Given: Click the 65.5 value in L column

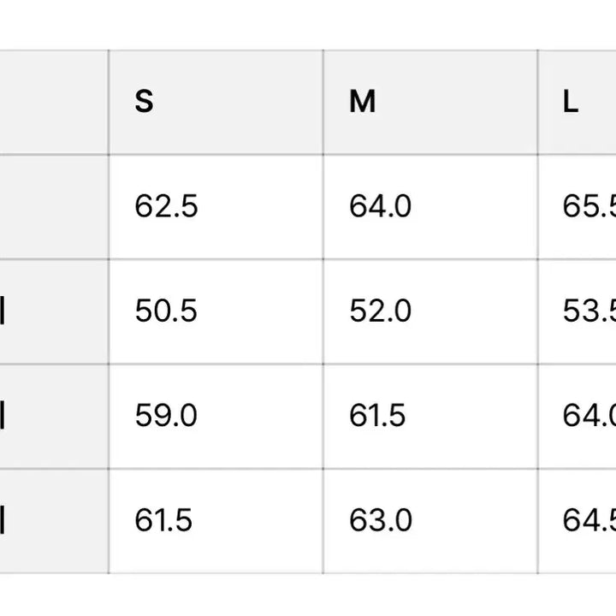Looking at the screenshot, I should [589, 206].
